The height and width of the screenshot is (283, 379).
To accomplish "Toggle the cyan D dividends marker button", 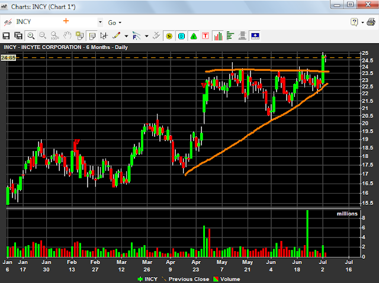I will 181,36.
